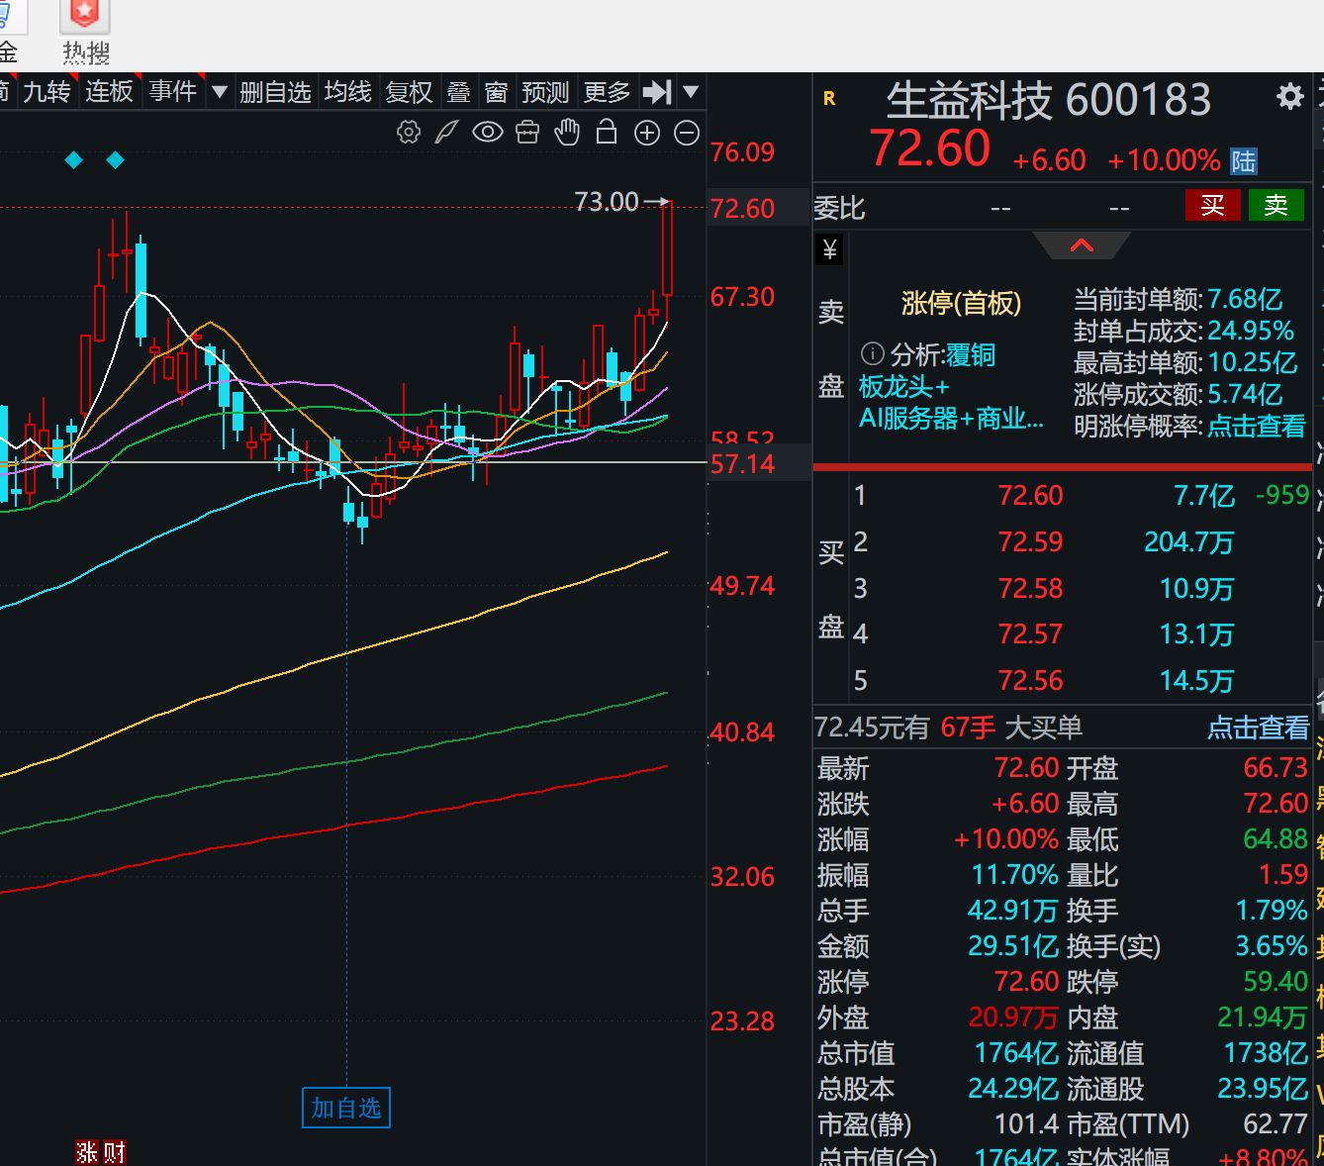Click 换手(实) value 3.65%

click(x=1272, y=946)
